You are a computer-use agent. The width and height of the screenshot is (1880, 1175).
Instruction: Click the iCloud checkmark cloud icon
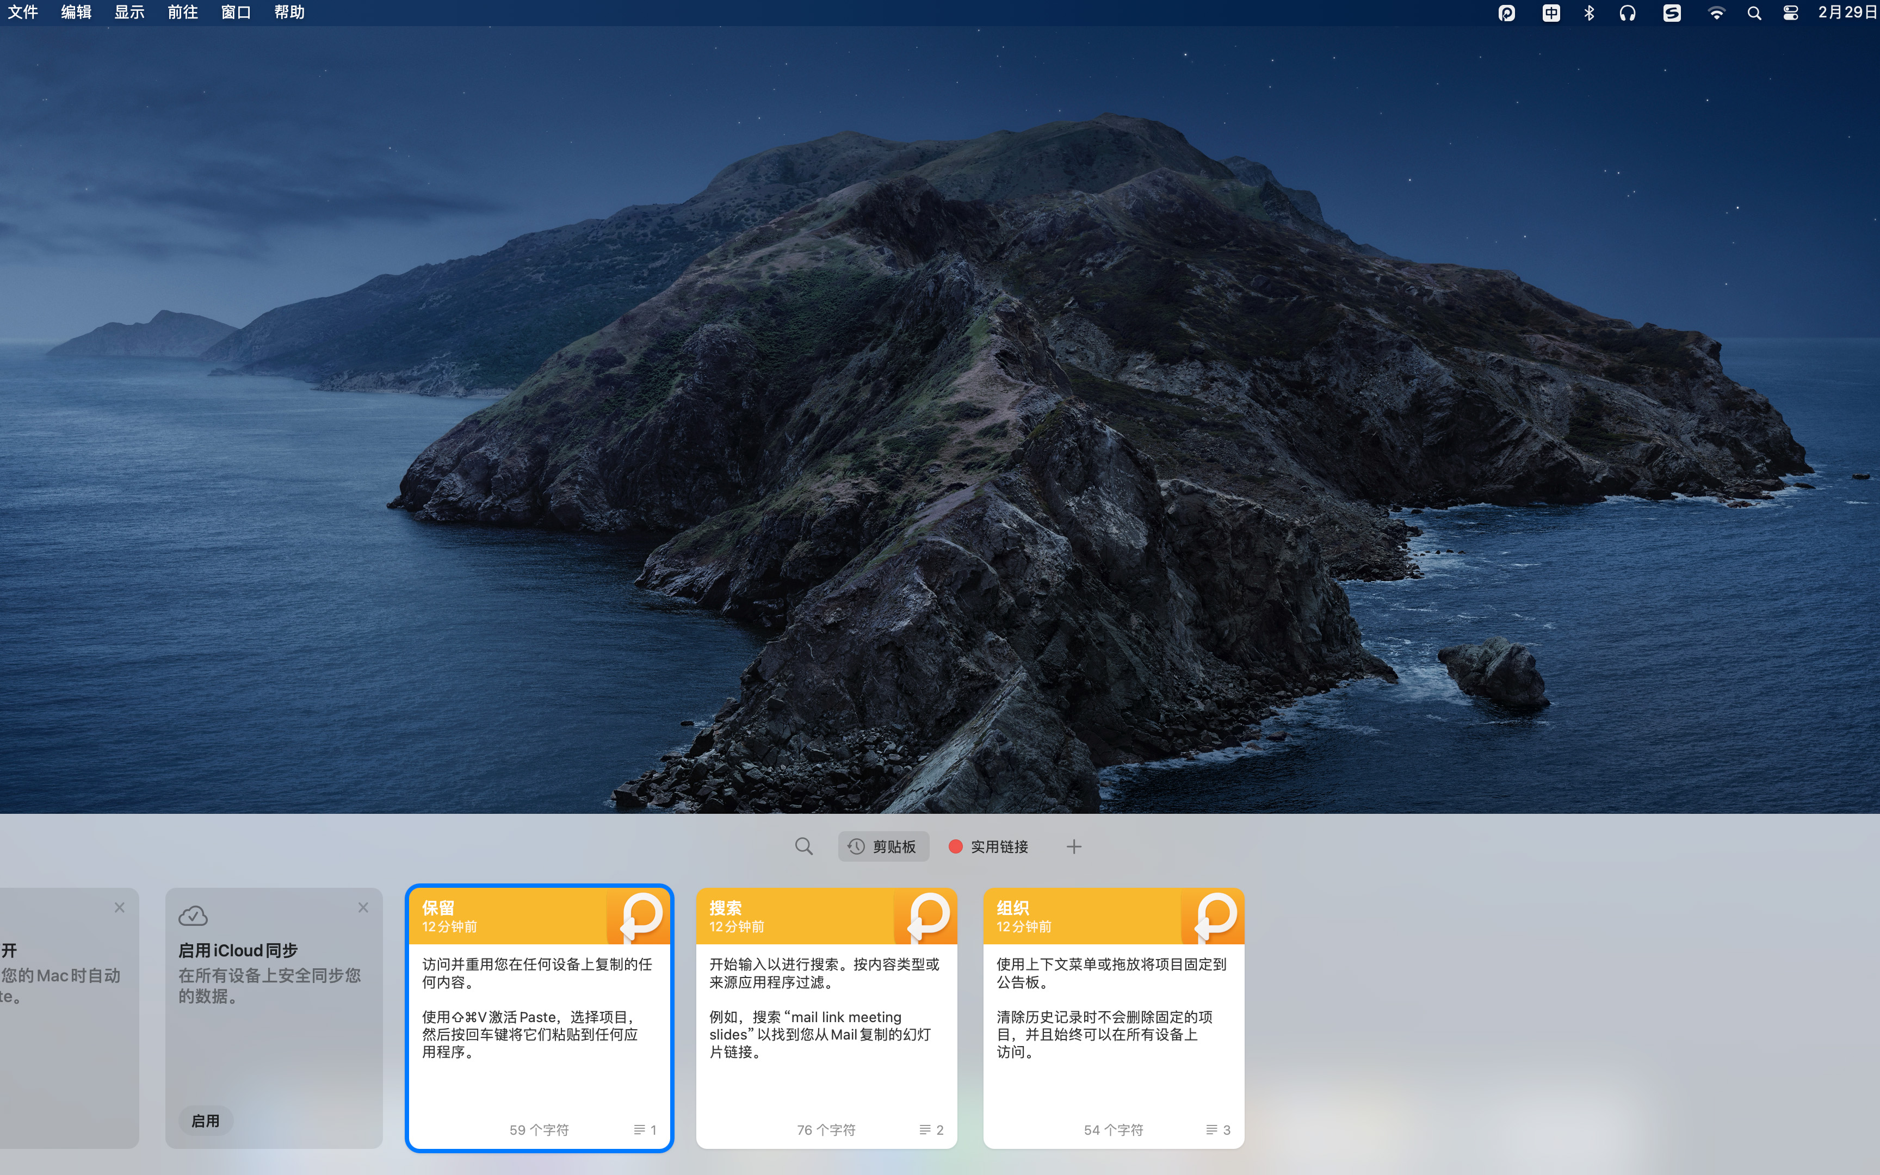click(193, 916)
